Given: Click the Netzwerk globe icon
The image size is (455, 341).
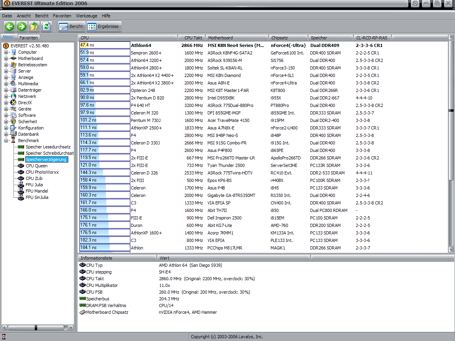Looking at the screenshot, I should coord(13,97).
